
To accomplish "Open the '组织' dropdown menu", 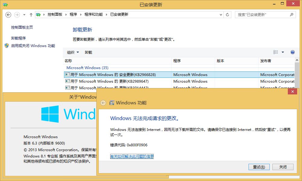I will tap(73, 52).
